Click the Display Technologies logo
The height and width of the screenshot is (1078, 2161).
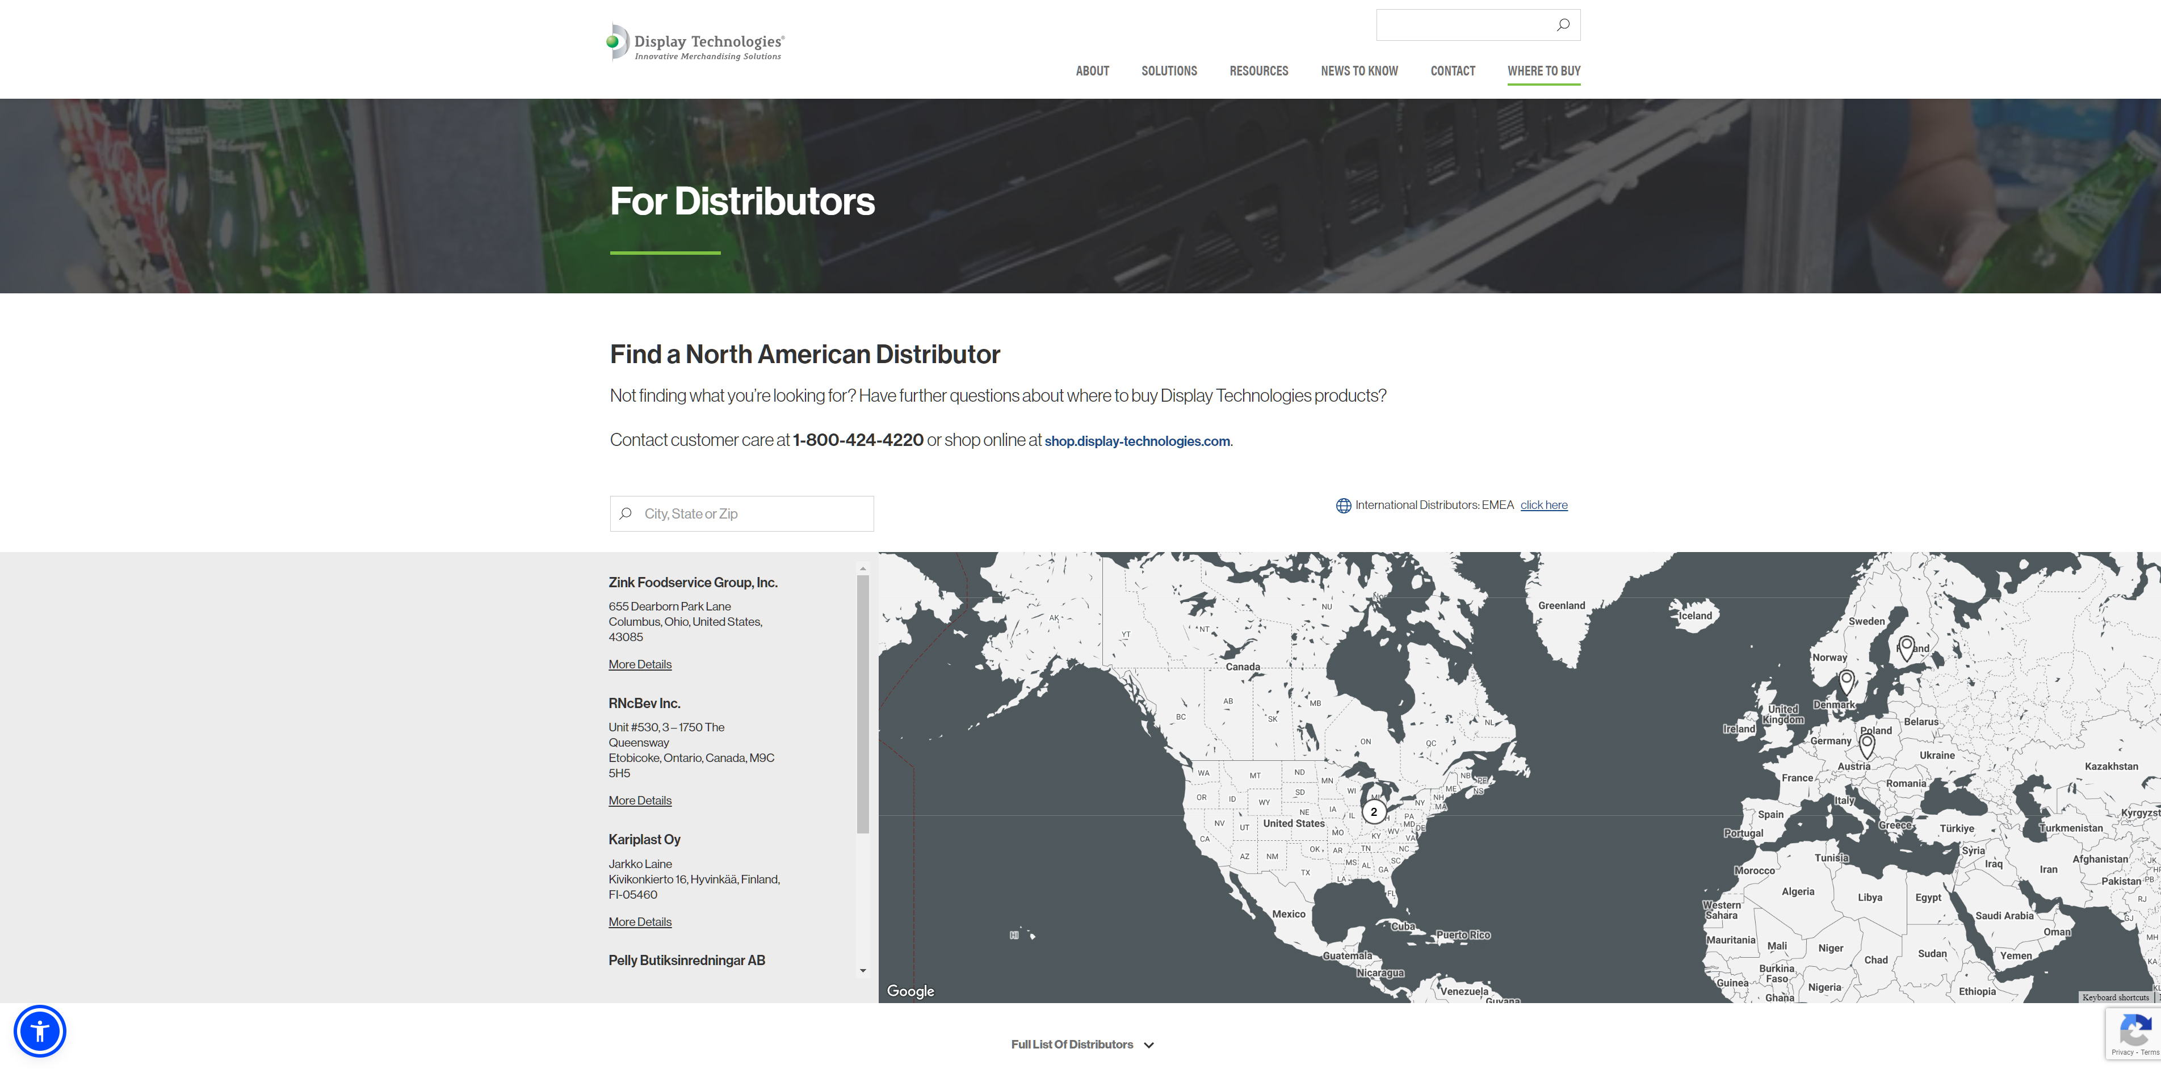[x=695, y=43]
